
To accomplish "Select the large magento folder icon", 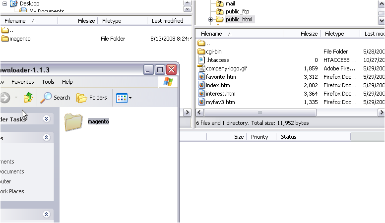I will [73, 122].
